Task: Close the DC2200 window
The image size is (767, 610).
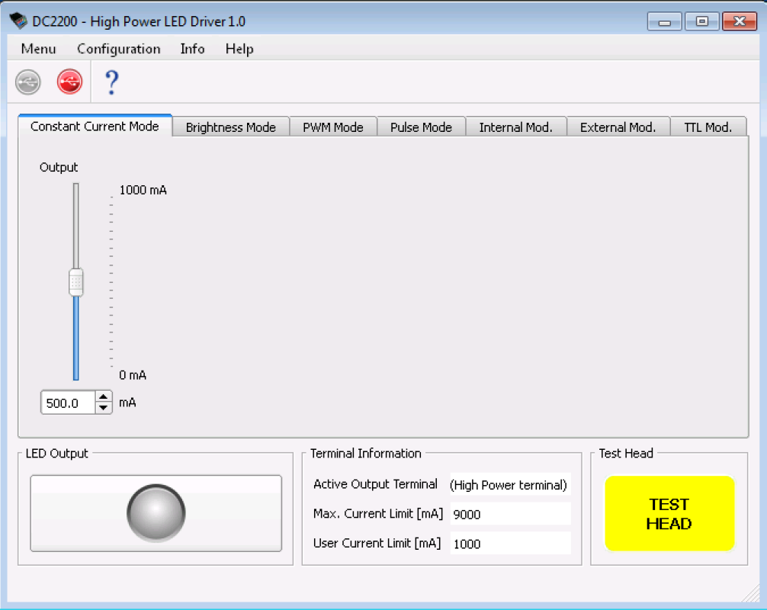Action: point(740,21)
